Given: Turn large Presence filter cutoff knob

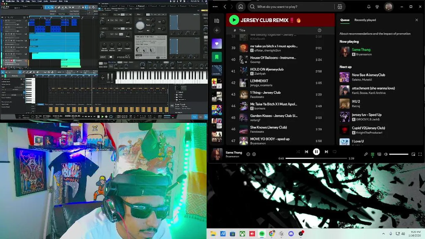Looking at the screenshot, I should 140,26.
